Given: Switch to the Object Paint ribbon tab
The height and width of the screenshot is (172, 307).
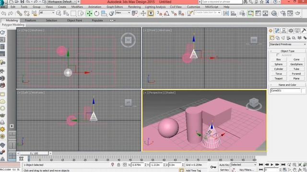Looking at the screenshot, I should pyautogui.click(x=74, y=20).
